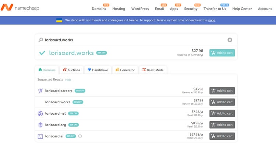The height and width of the screenshot is (143, 276).
Task: Add top lorisoard.works result to cart
Action: (222, 53)
